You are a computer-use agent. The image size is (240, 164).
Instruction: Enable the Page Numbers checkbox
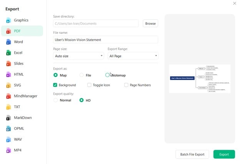[x=126, y=85]
